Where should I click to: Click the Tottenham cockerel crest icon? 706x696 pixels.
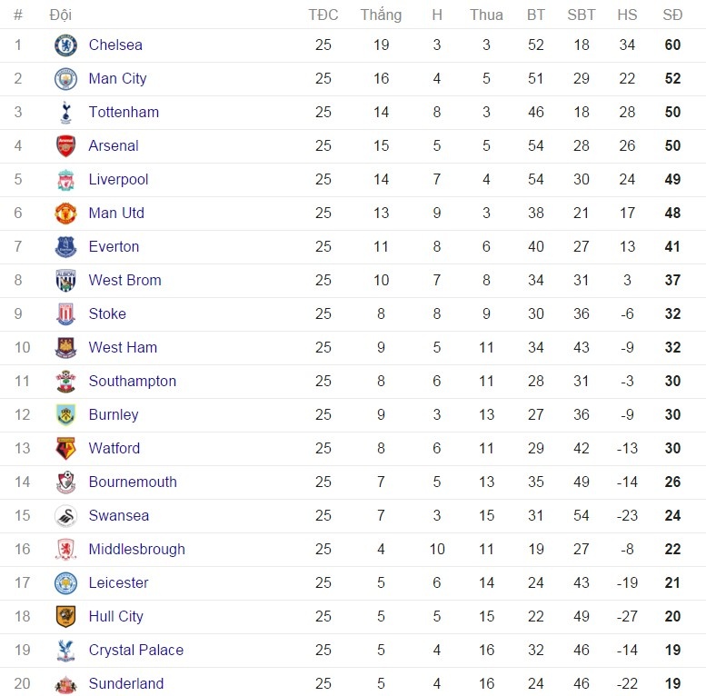pos(65,113)
